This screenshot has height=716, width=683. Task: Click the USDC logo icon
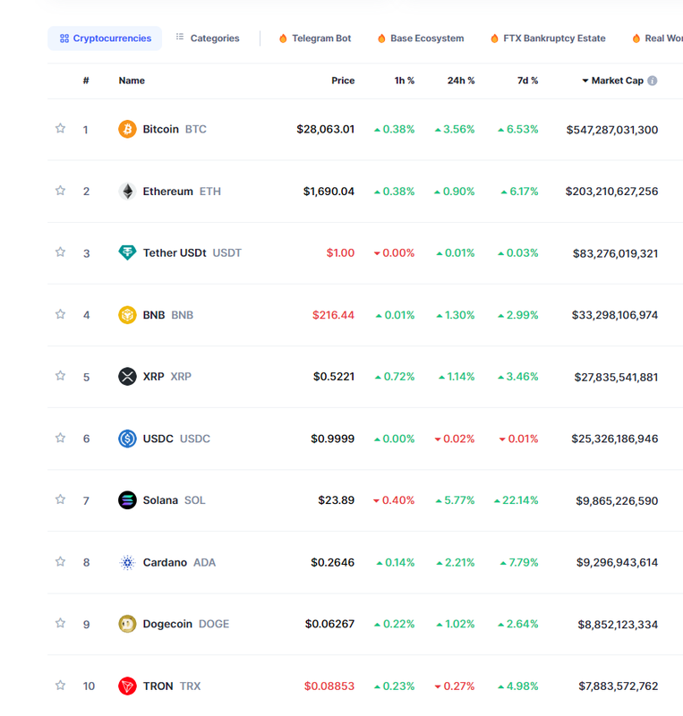(127, 439)
